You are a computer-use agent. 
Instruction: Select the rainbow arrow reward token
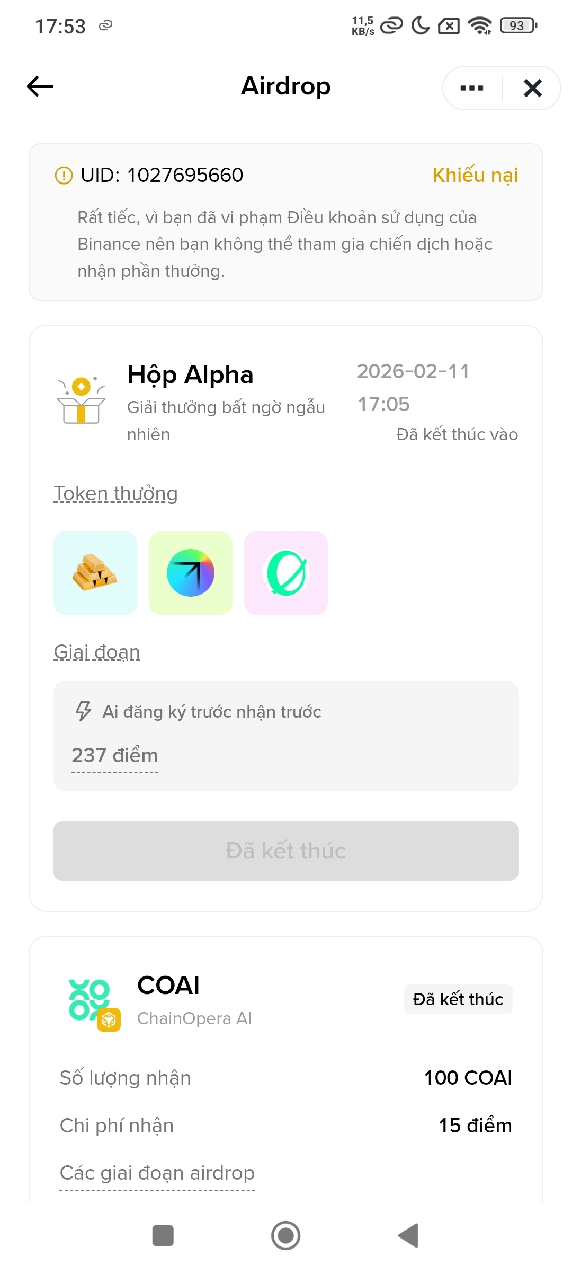(191, 573)
